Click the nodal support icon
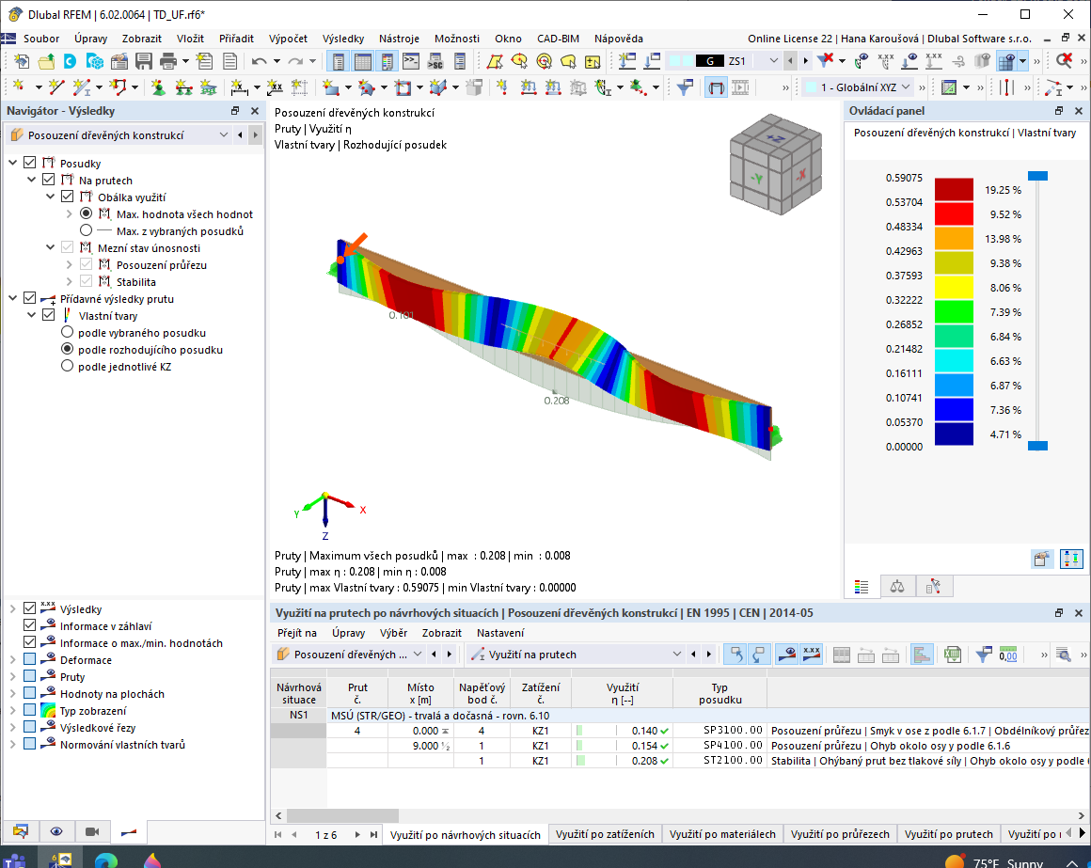 pos(159,87)
